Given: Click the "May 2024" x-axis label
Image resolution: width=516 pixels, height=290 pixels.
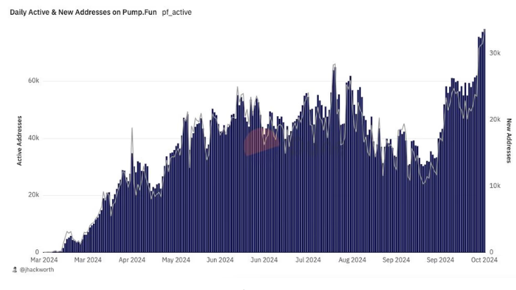Looking at the screenshot, I should (x=176, y=260).
